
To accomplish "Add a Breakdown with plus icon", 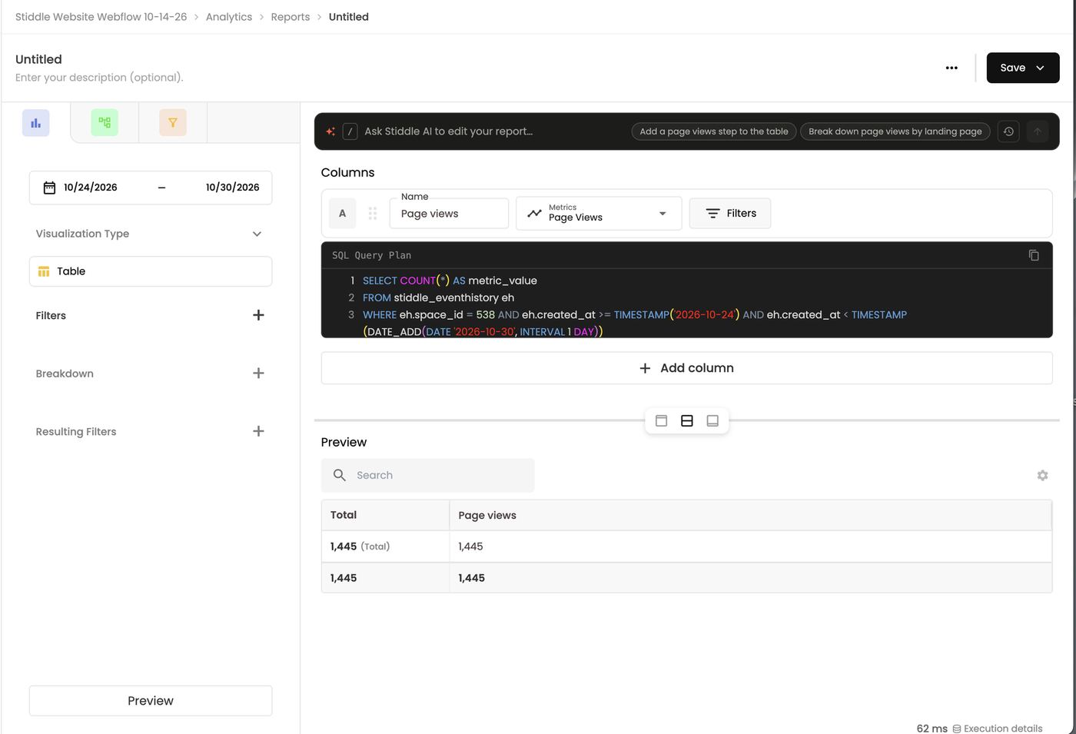I will tap(258, 374).
